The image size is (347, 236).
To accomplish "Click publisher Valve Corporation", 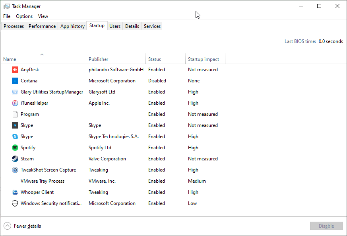I will [107, 159].
